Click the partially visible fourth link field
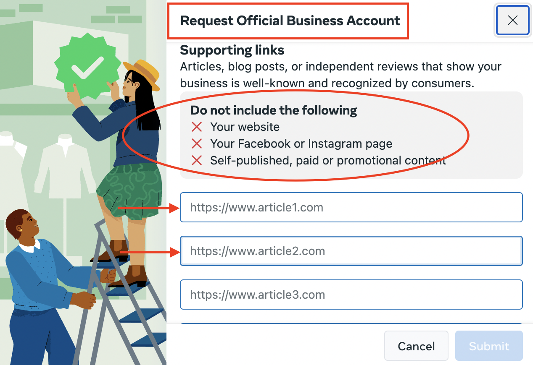Viewport: 533px width, 365px height. coord(351,323)
